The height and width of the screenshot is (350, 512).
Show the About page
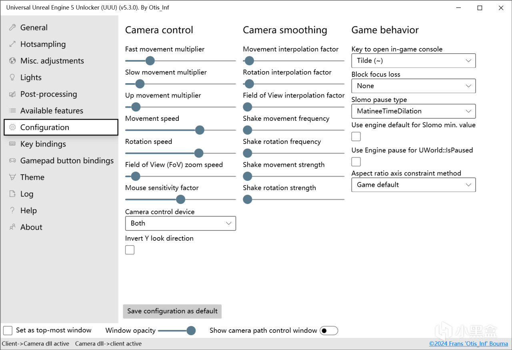[61, 227]
